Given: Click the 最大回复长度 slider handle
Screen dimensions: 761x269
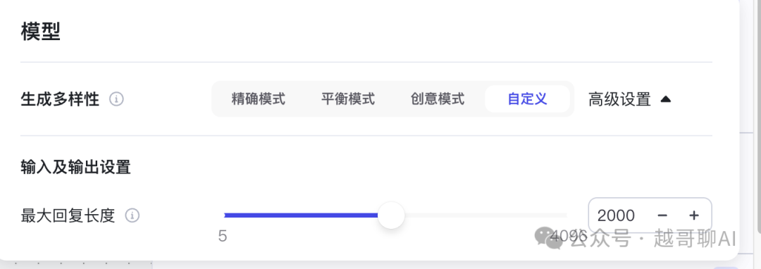Looking at the screenshot, I should point(391,215).
